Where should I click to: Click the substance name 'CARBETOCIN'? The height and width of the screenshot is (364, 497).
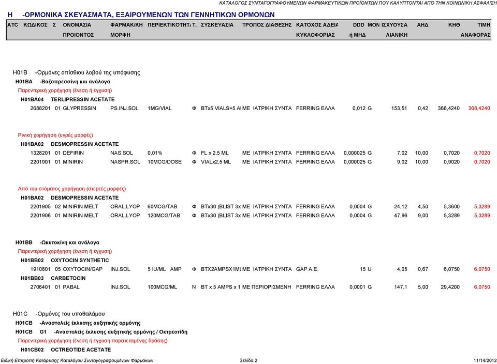(x=68, y=278)
